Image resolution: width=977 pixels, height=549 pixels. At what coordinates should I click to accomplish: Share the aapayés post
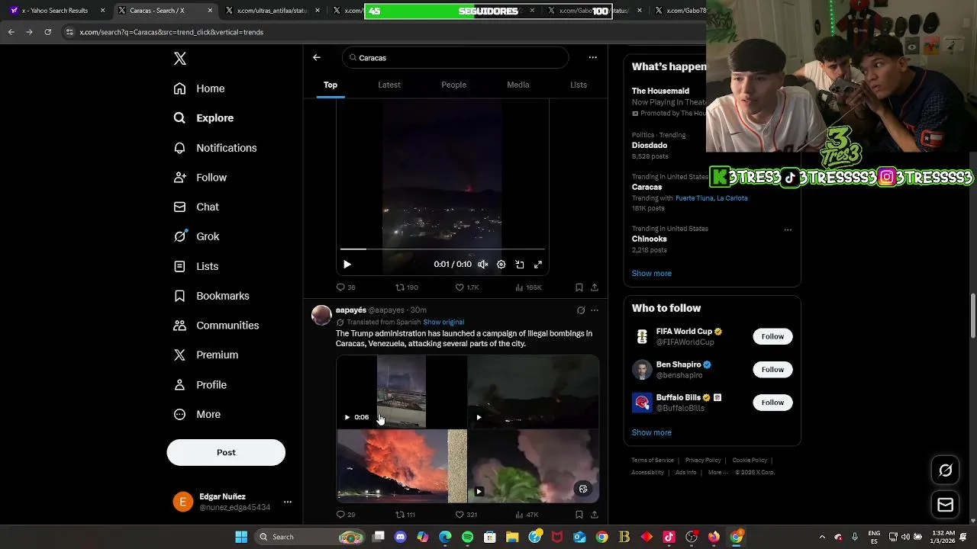point(595,515)
